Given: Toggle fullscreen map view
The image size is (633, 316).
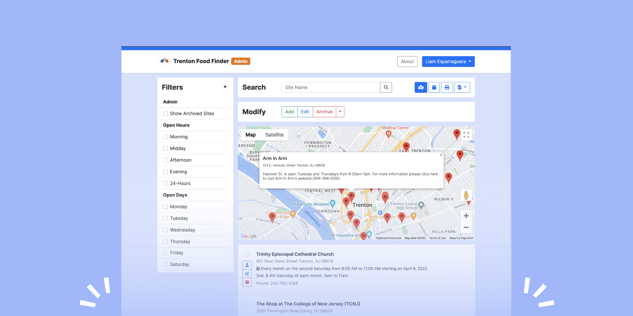Looking at the screenshot, I should point(466,135).
